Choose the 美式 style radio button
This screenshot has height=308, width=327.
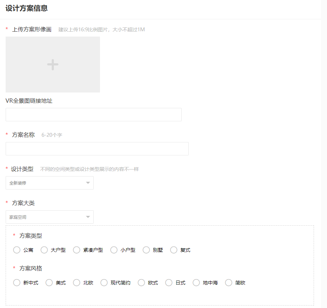click(49, 283)
